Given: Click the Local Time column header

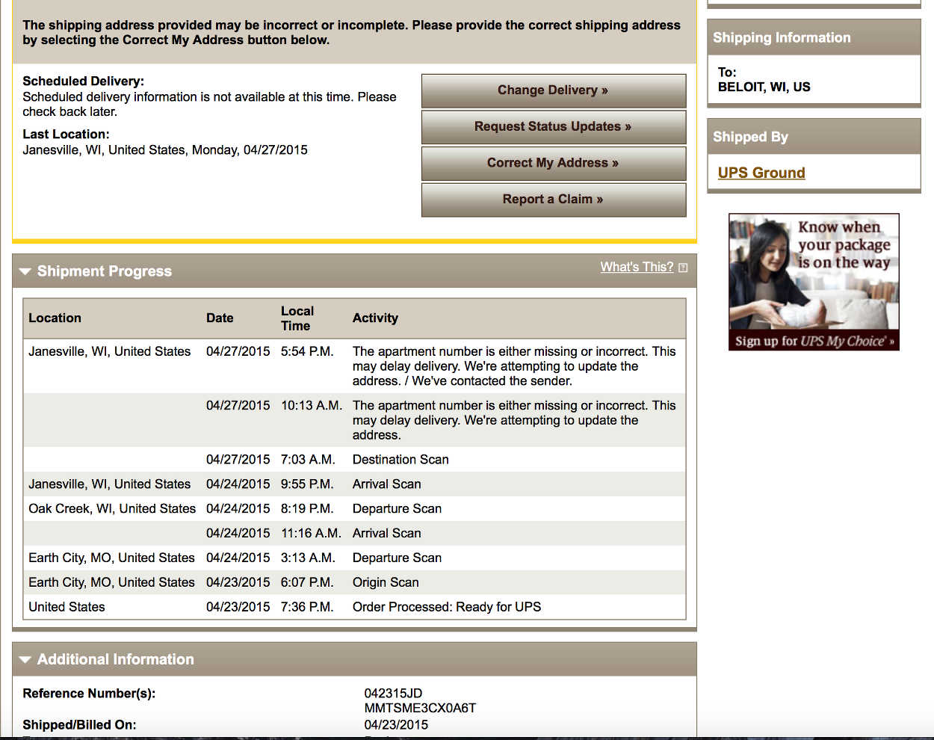Looking at the screenshot, I should tap(297, 318).
